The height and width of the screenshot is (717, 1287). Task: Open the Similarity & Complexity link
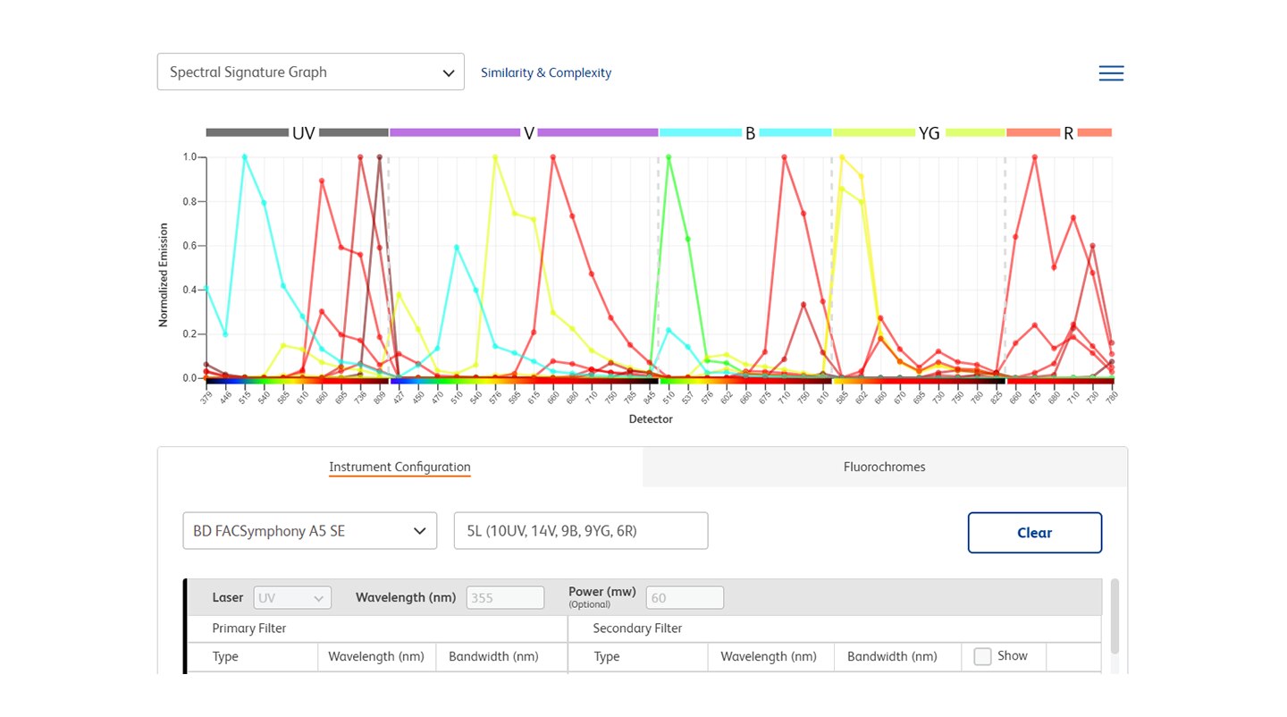tap(546, 73)
